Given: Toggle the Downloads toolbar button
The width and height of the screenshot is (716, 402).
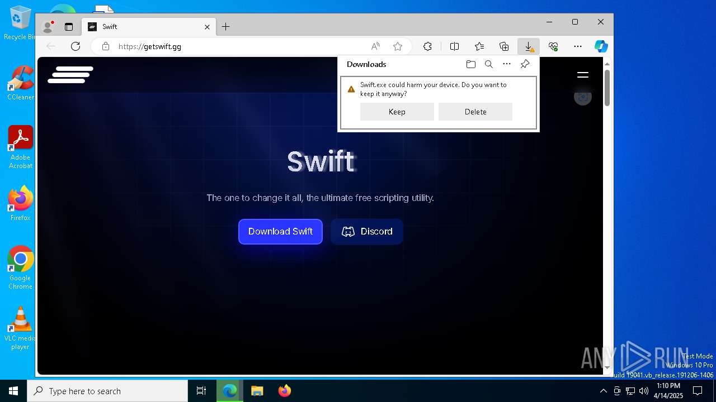Looking at the screenshot, I should (x=529, y=46).
